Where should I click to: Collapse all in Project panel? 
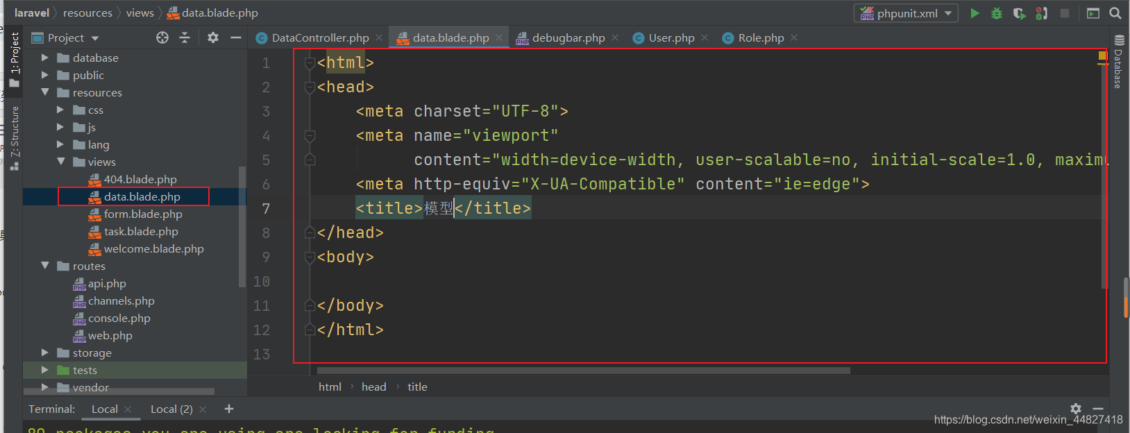click(185, 37)
